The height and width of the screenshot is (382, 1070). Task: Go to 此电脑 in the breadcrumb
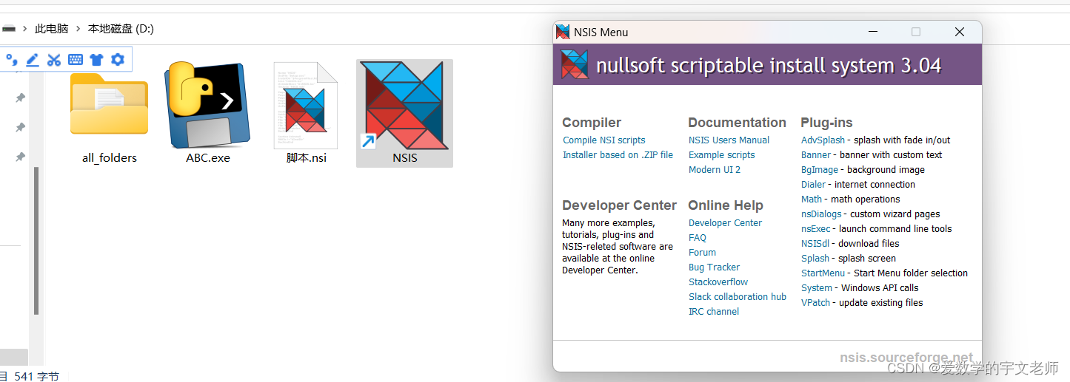[51, 29]
